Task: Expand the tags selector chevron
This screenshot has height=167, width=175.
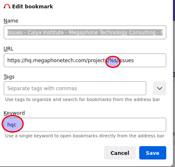Action: (x=160, y=89)
